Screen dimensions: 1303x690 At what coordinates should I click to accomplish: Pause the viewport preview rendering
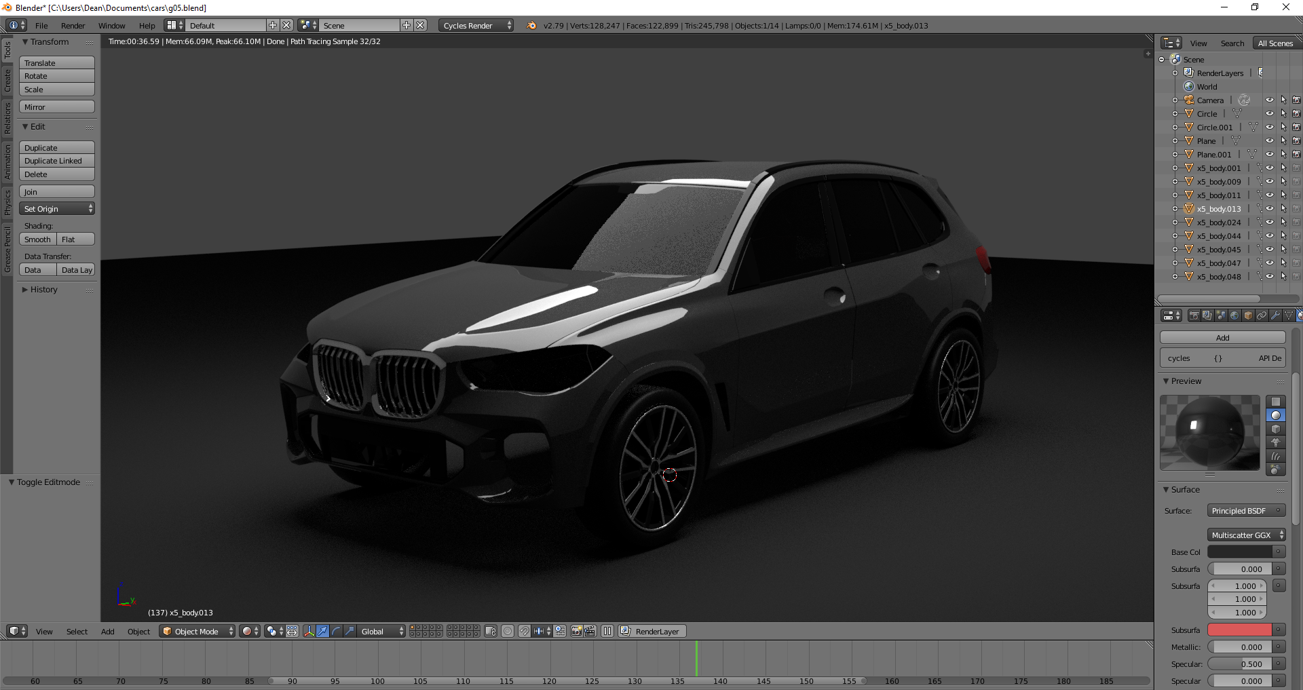pos(607,631)
